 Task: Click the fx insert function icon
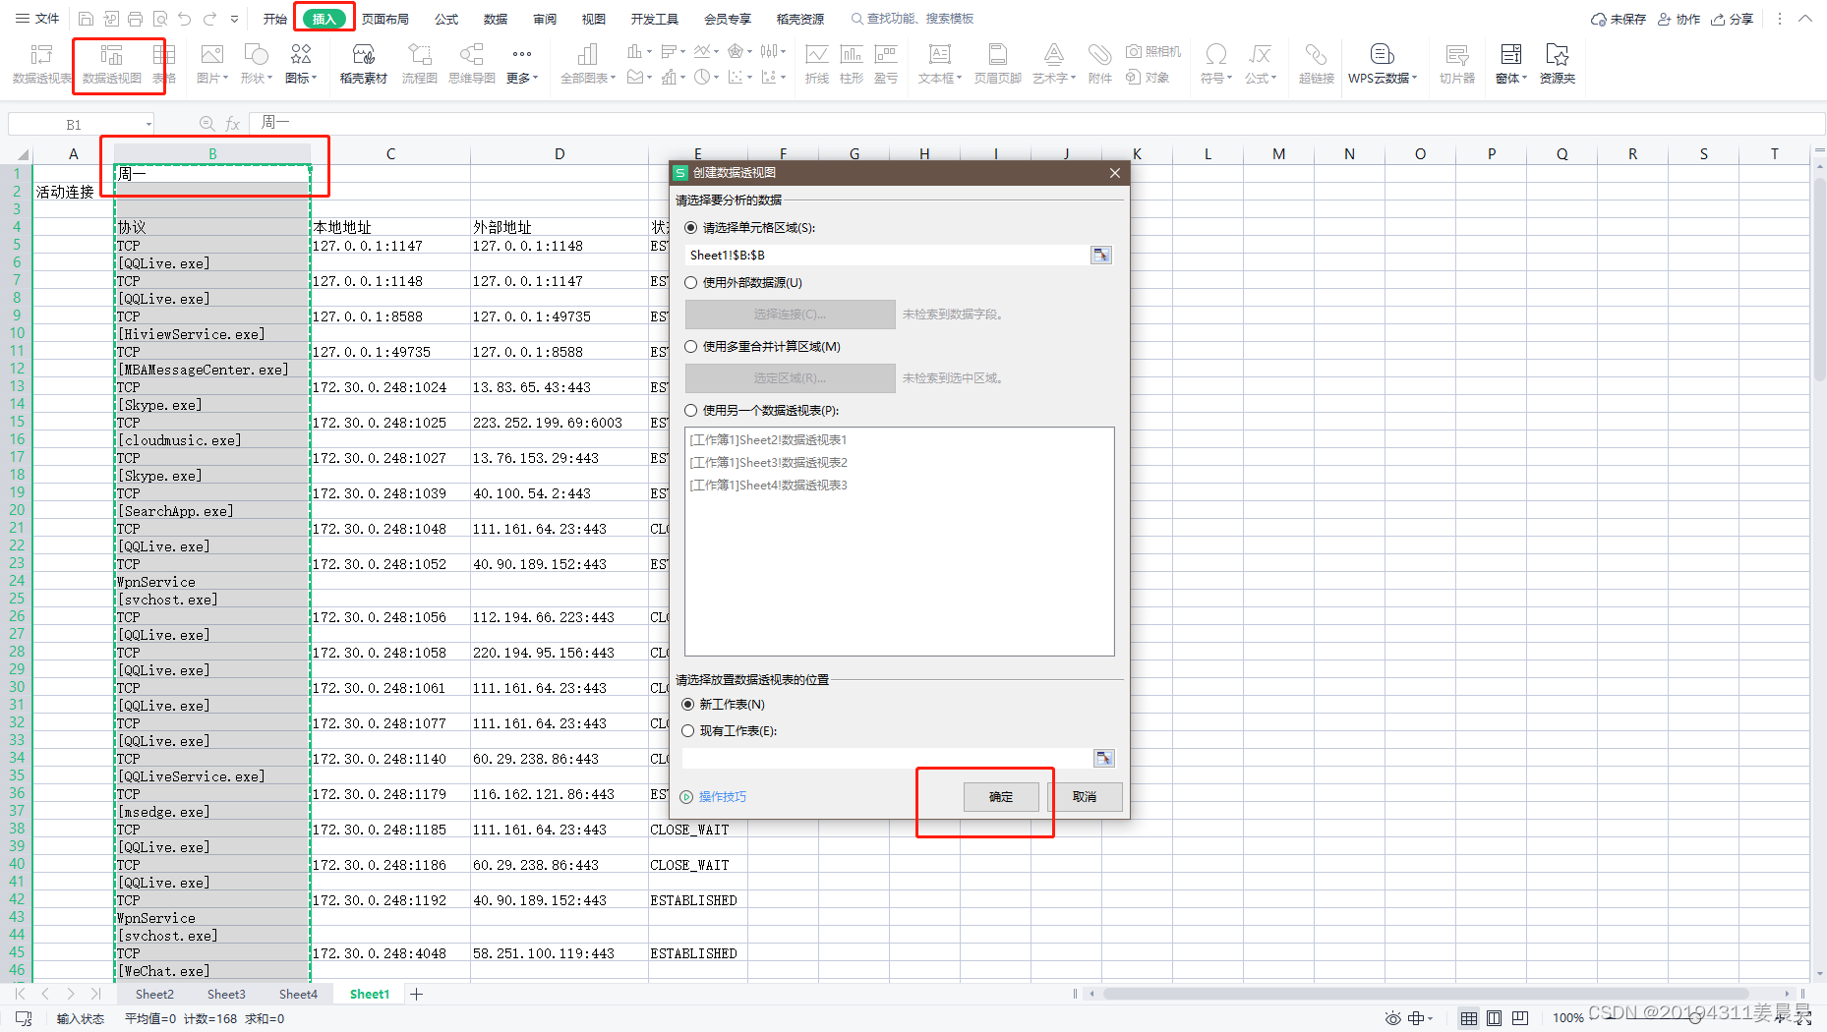(x=232, y=124)
